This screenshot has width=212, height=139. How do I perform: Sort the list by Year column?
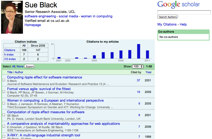148,72
